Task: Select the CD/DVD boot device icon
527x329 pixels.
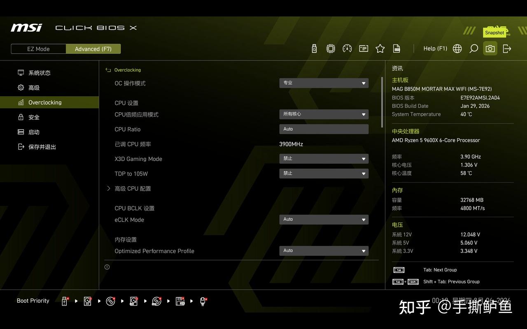Action: pos(110,301)
